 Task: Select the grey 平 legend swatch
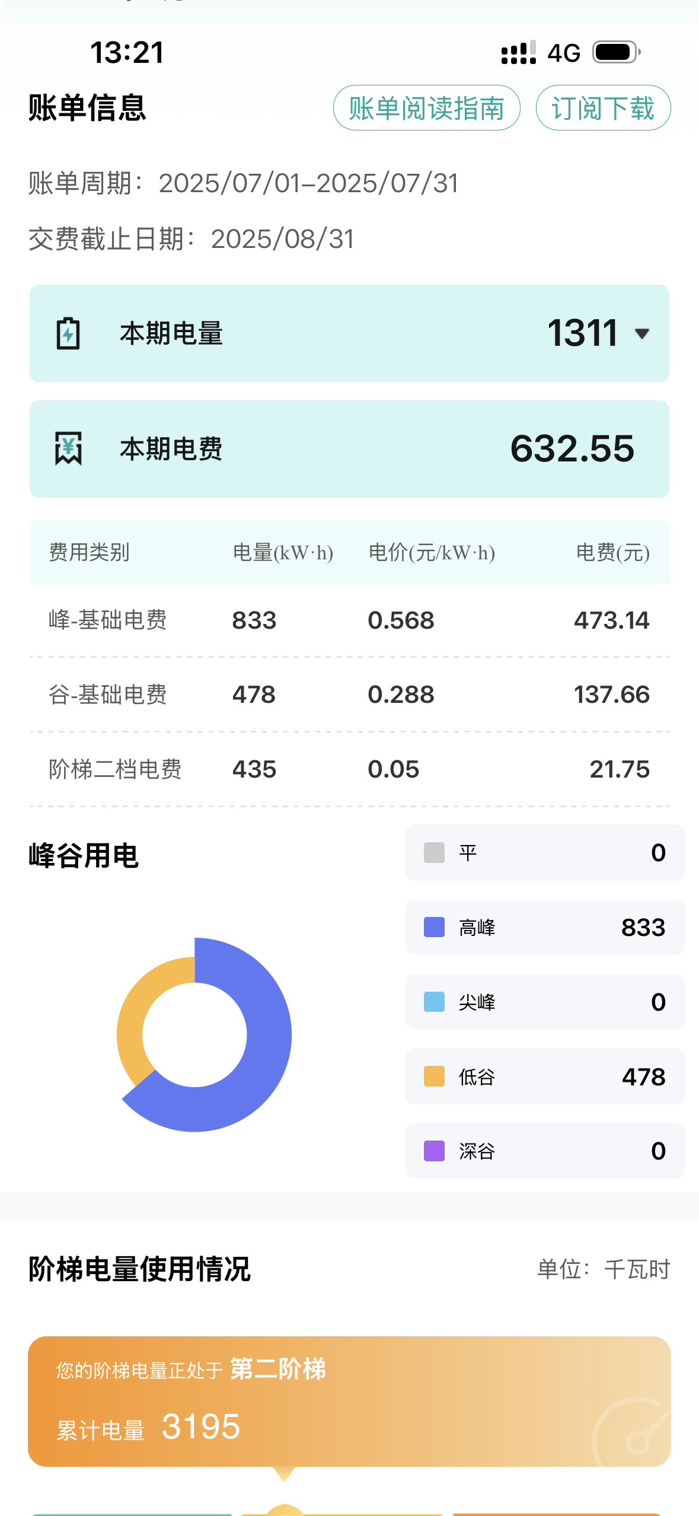click(x=434, y=852)
